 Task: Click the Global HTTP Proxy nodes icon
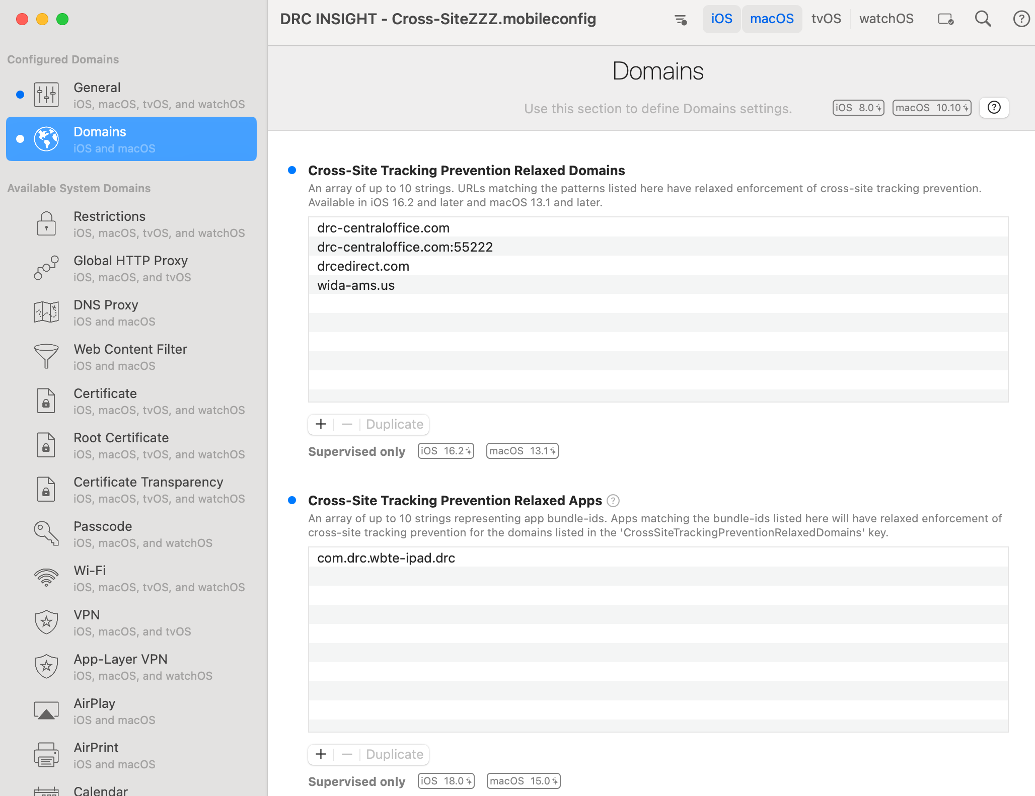pos(46,268)
